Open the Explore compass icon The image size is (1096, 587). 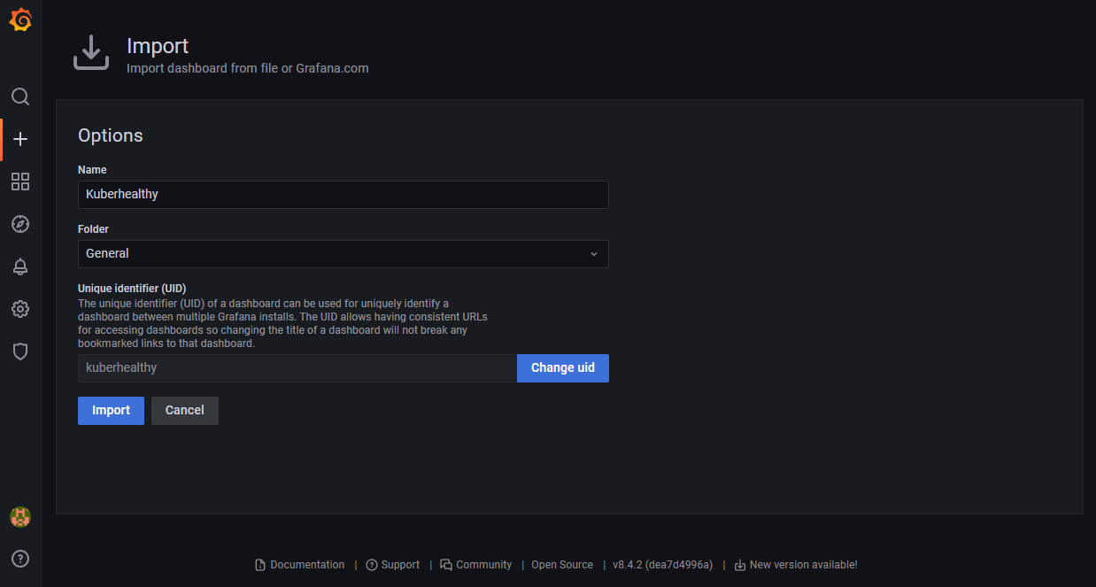20,224
